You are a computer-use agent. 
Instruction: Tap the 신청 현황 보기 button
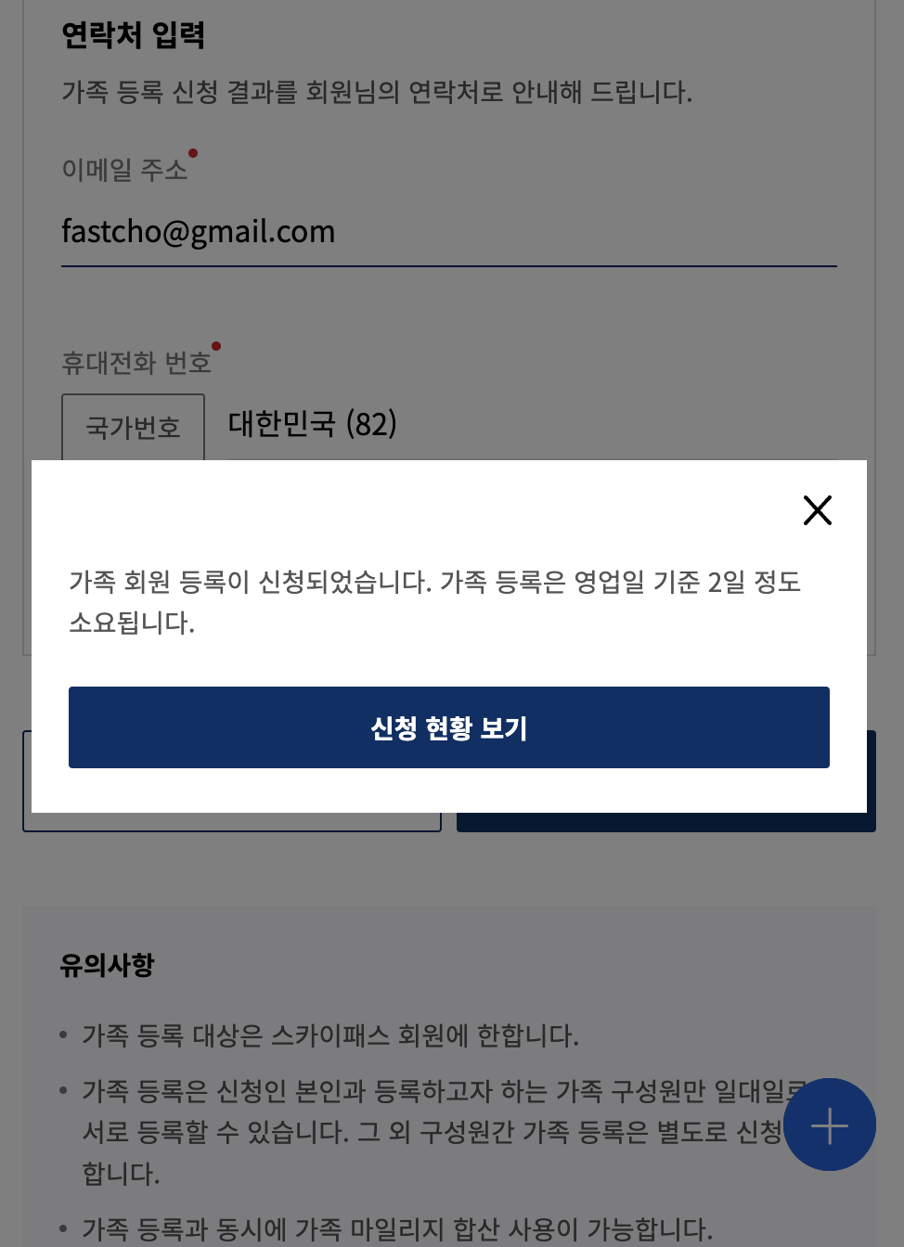tap(449, 727)
